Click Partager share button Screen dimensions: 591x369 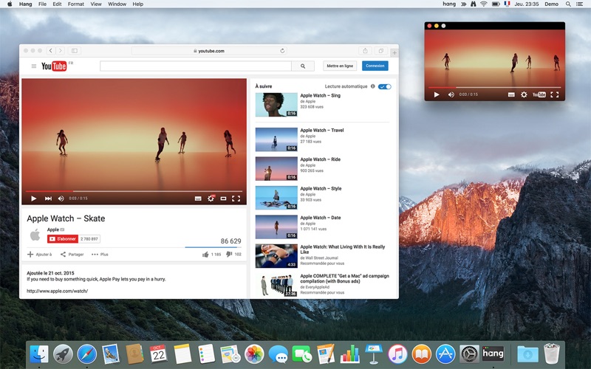point(72,255)
